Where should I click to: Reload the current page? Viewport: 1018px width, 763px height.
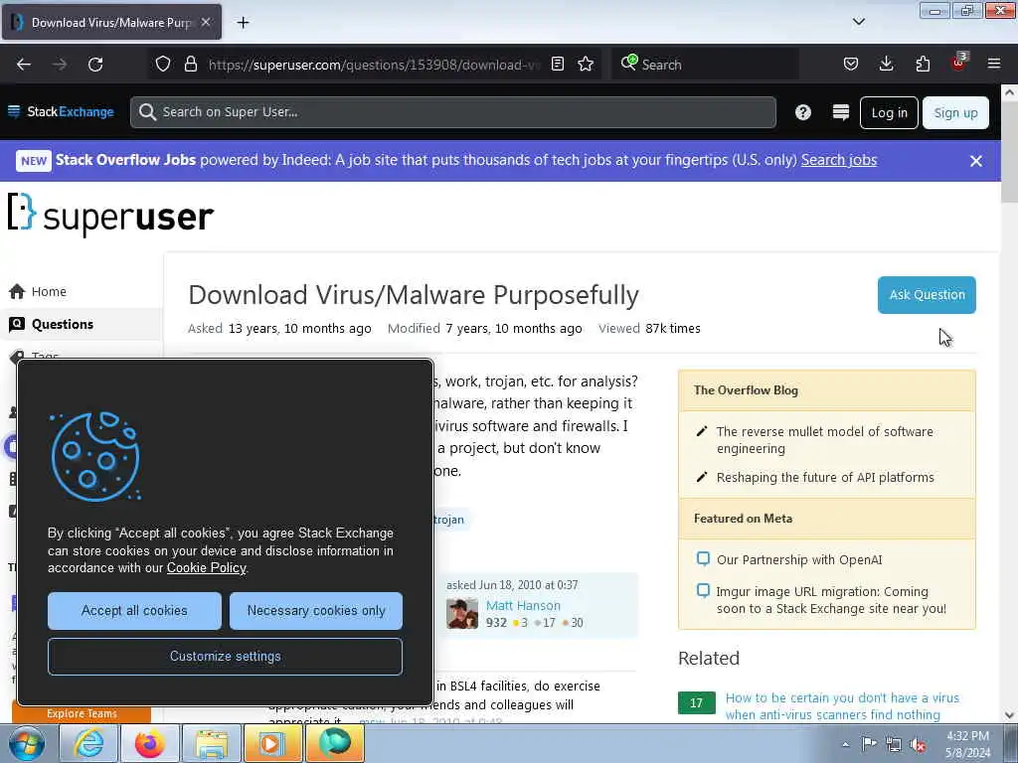(x=95, y=65)
